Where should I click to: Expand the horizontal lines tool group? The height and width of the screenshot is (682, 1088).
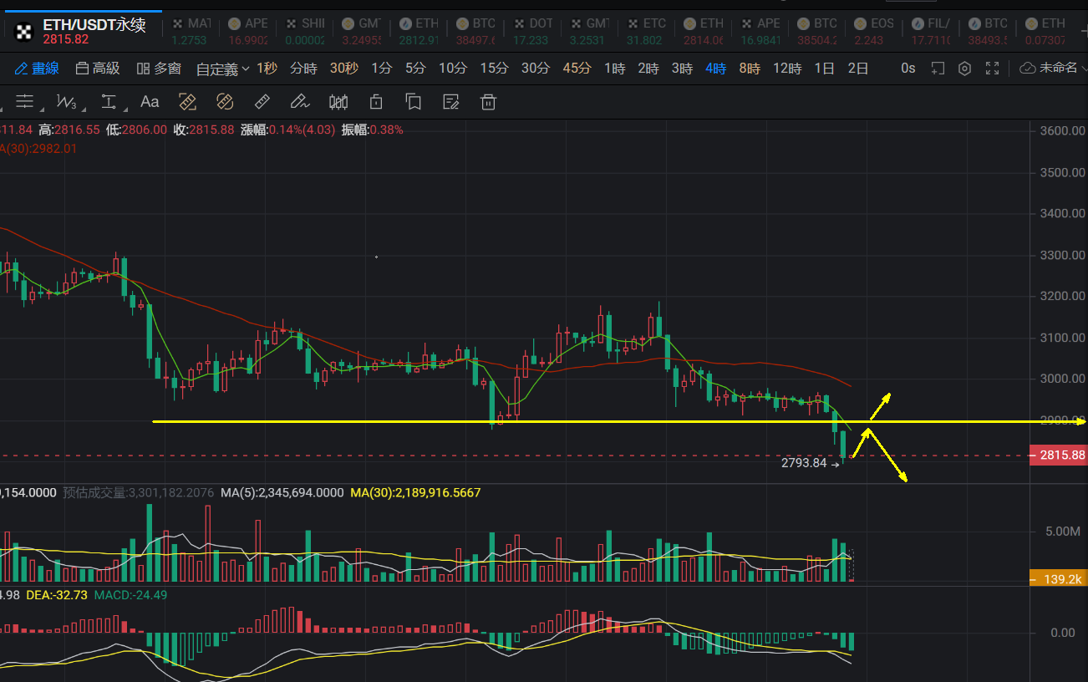point(25,102)
